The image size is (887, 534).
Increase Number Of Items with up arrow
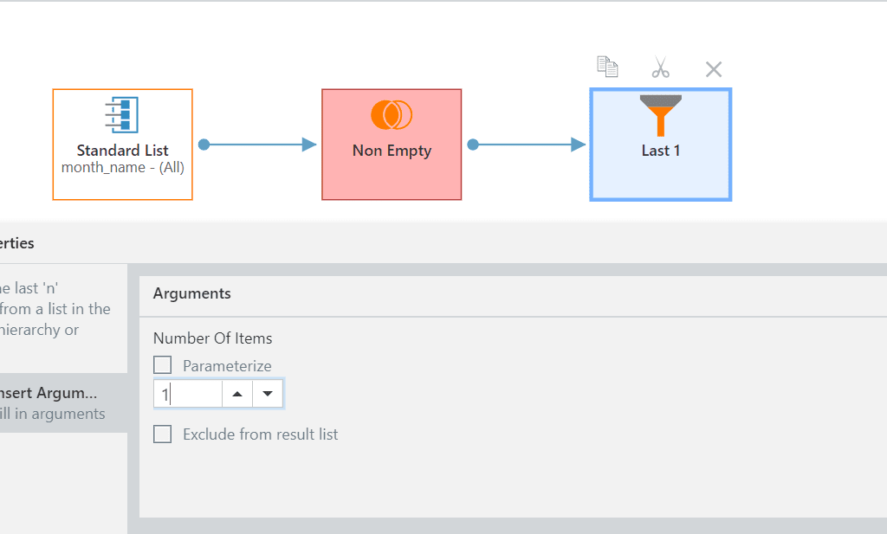[237, 395]
